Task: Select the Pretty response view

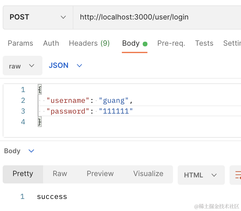Action: 23,174
